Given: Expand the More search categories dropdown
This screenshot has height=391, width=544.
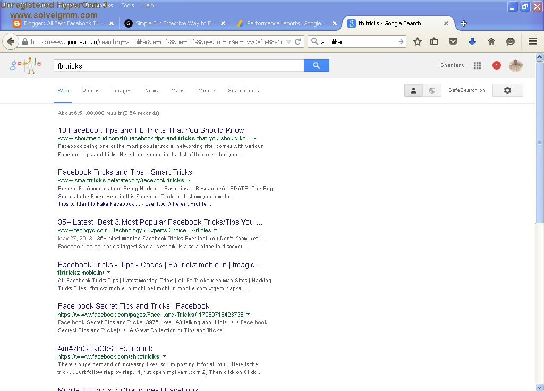Looking at the screenshot, I should [x=207, y=90].
